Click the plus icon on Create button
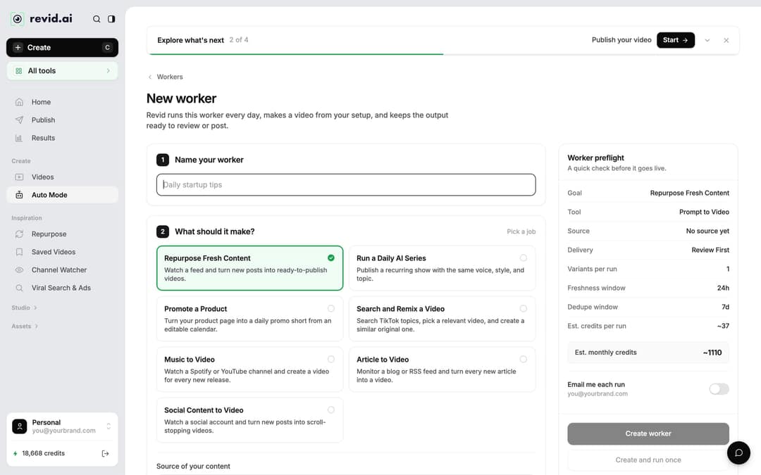761x475 pixels. [x=18, y=48]
